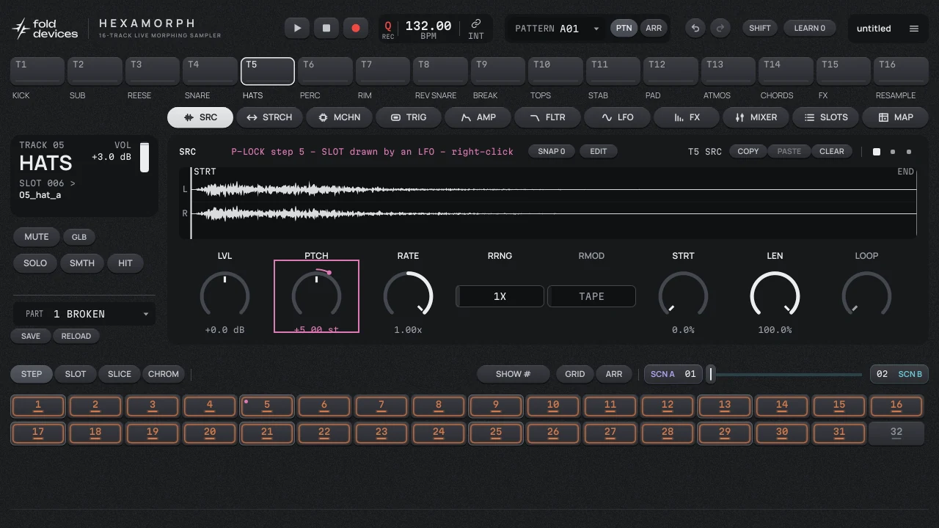Image resolution: width=939 pixels, height=528 pixels.
Task: Click SAVE under the PART selector
Action: (31, 336)
